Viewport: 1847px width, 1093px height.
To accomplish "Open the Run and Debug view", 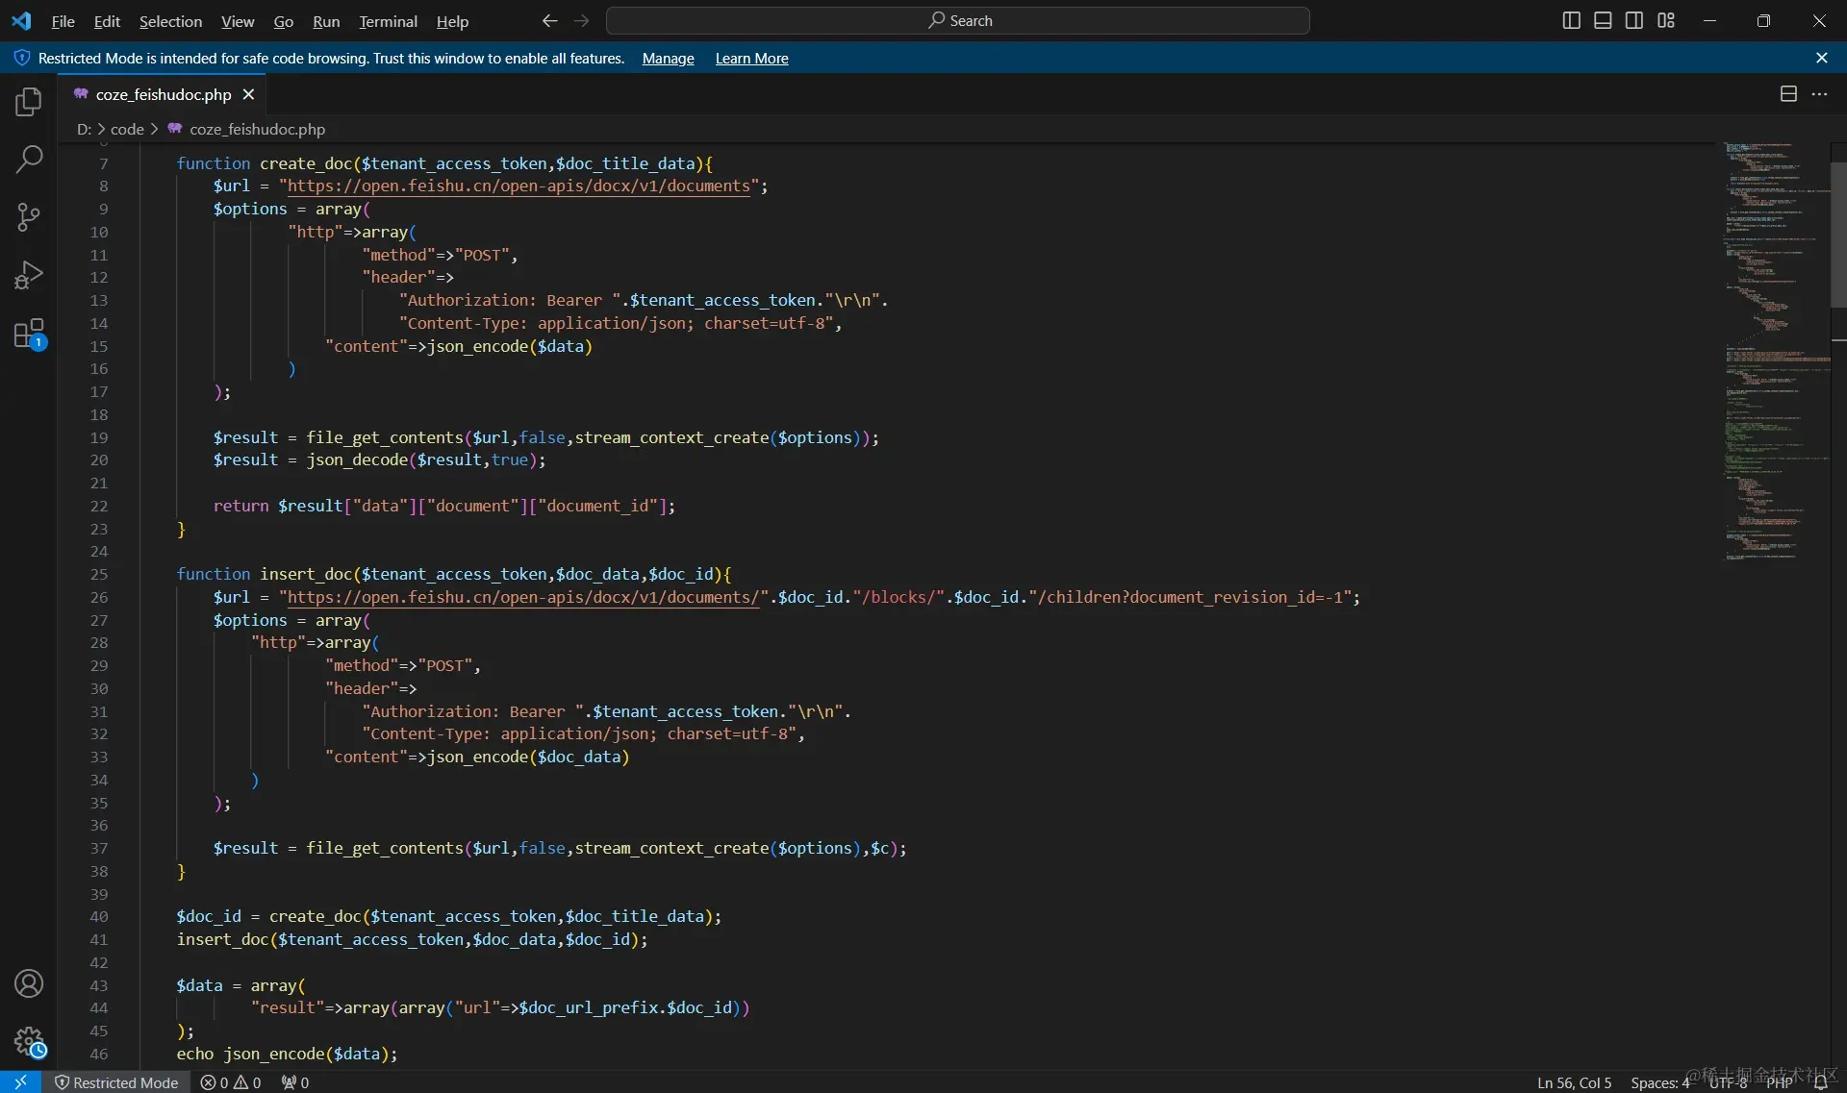I will pos(29,276).
